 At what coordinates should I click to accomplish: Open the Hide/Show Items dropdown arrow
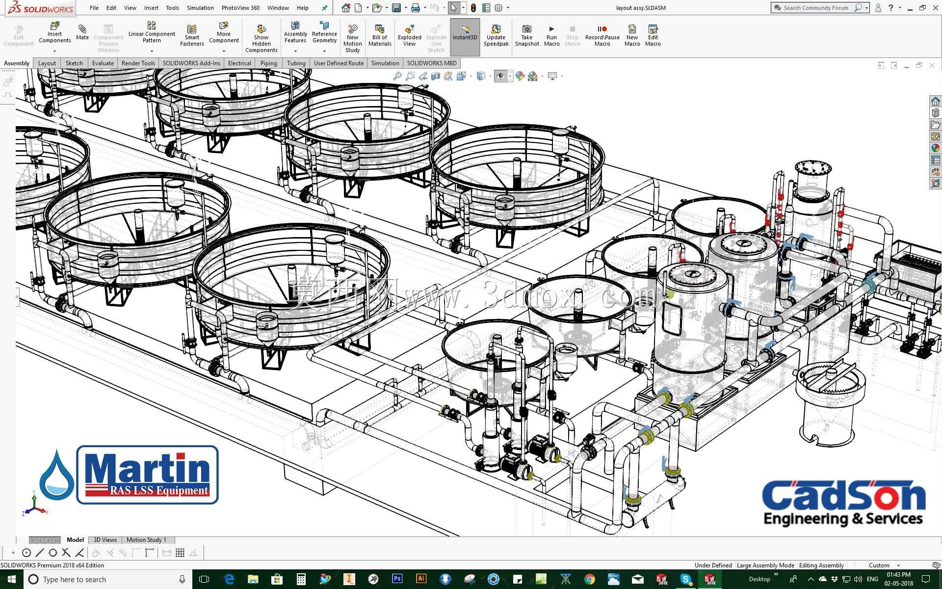[x=510, y=76]
